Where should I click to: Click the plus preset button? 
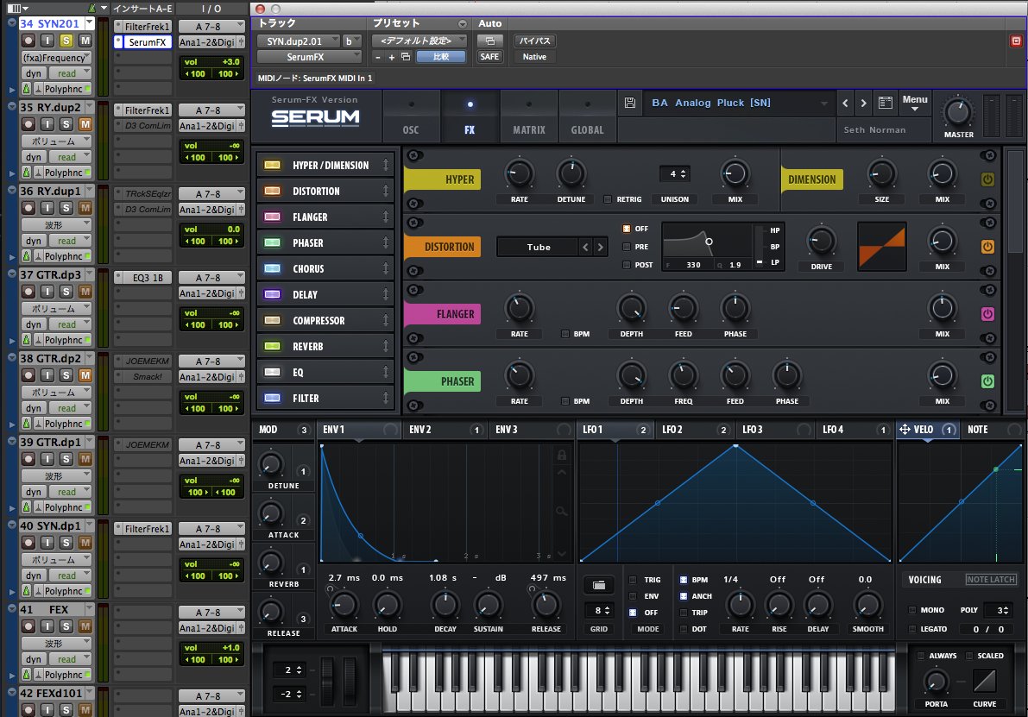(391, 57)
